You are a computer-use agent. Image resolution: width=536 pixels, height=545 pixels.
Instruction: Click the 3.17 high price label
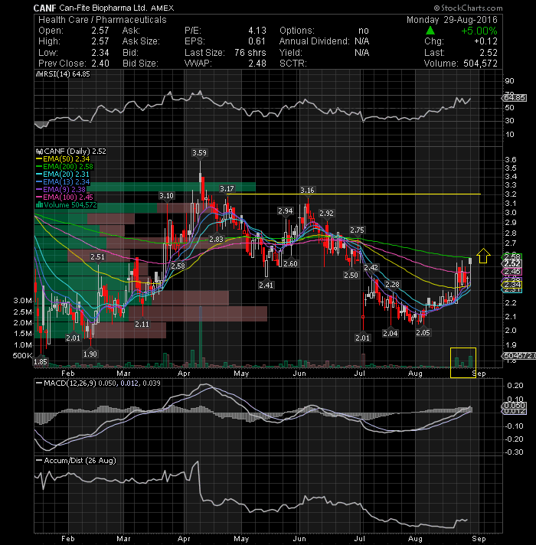[x=227, y=189]
